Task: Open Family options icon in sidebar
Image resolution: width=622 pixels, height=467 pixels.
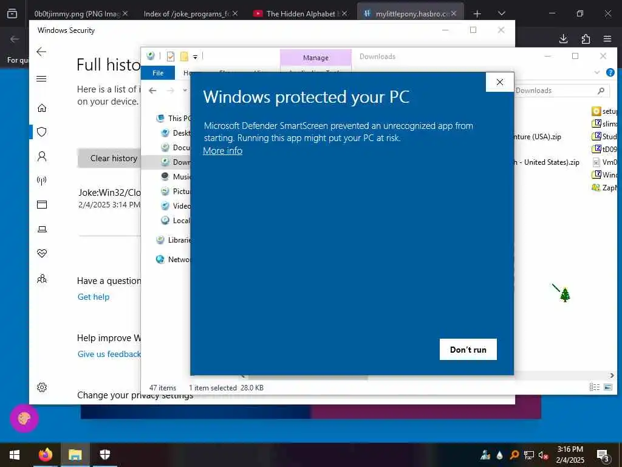Action: pos(42,278)
